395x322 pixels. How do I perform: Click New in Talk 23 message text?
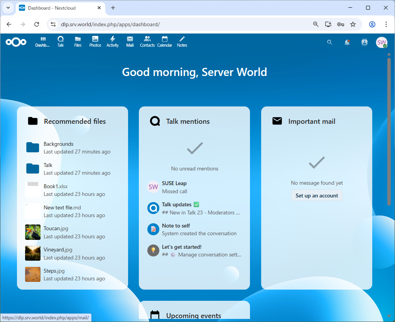coord(201,212)
